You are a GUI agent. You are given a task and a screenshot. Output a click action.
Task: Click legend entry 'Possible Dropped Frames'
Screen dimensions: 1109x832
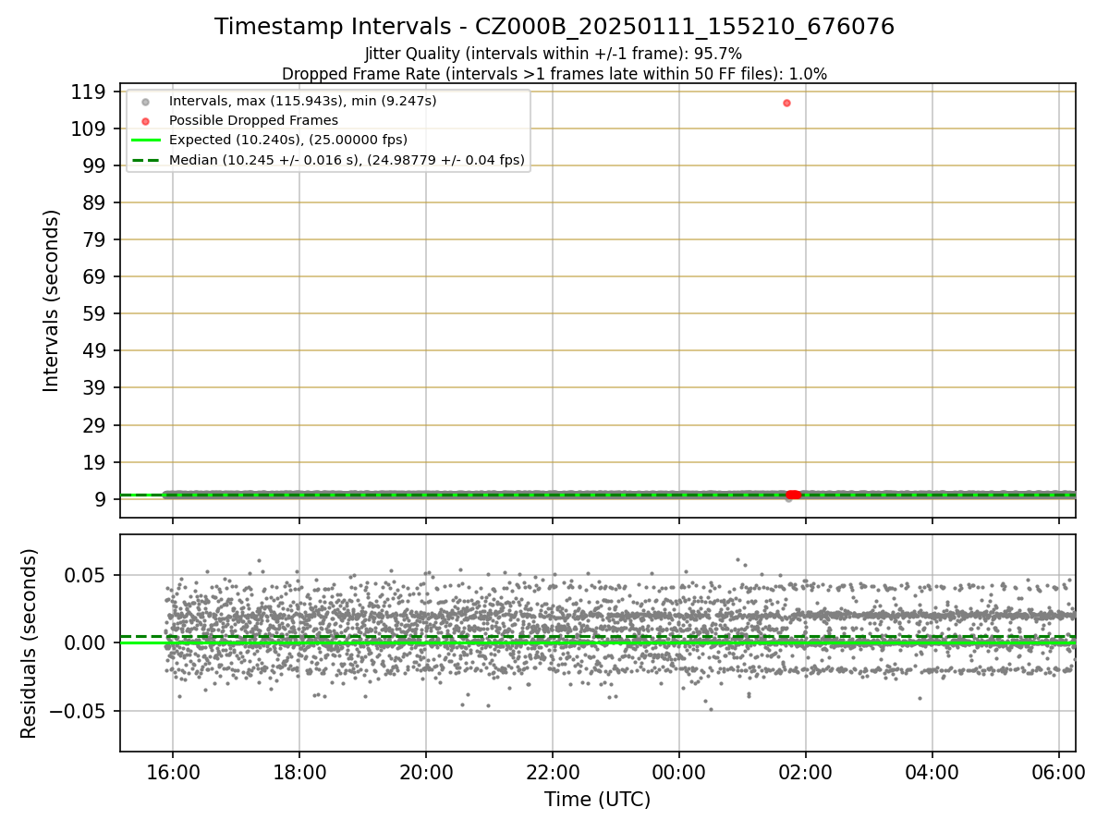tap(253, 120)
